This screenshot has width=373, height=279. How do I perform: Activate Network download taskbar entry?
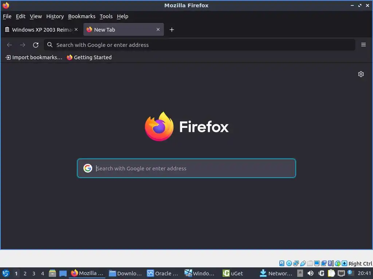pyautogui.click(x=276, y=273)
